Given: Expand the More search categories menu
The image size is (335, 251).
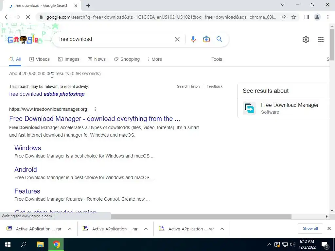Looking at the screenshot, I should pyautogui.click(x=155, y=59).
